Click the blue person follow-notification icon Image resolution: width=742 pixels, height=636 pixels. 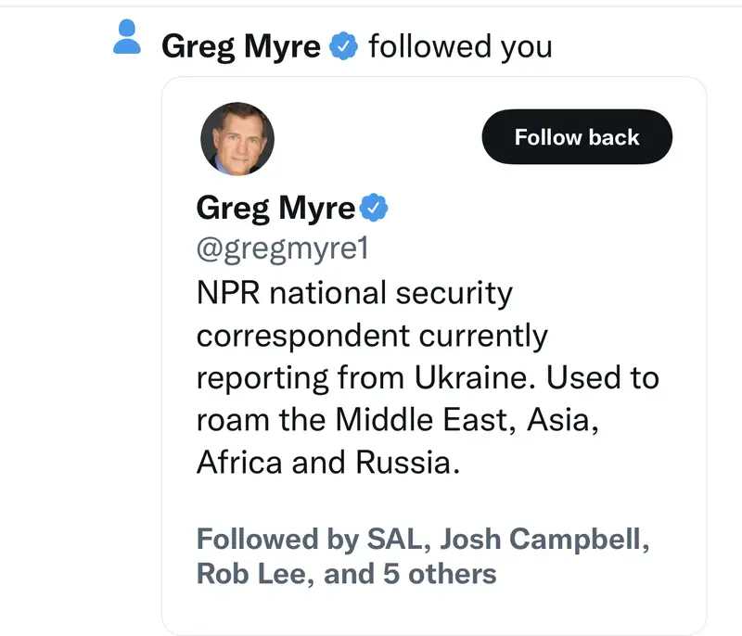(x=127, y=39)
